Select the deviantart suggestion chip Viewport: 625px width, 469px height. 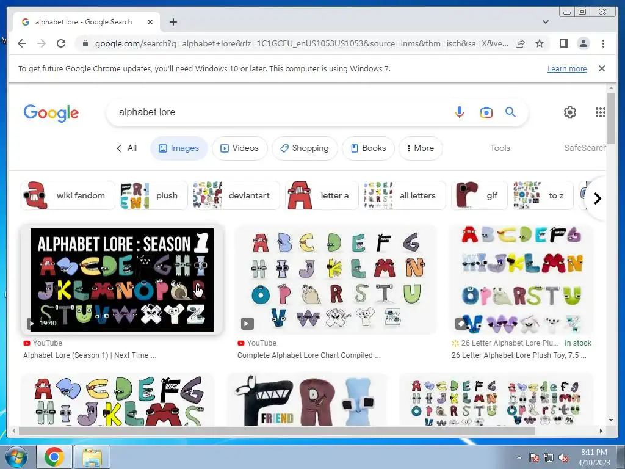point(236,195)
